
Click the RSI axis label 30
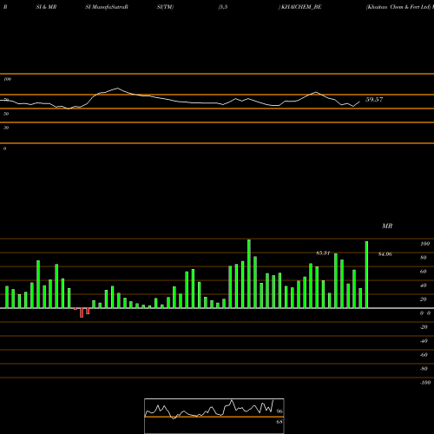click(x=6, y=128)
